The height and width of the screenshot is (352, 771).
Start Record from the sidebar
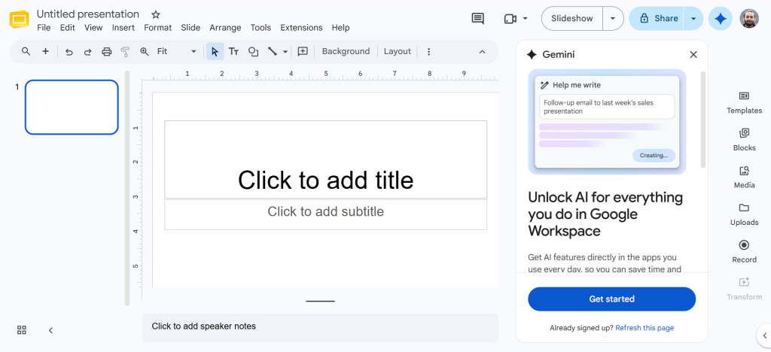(744, 251)
